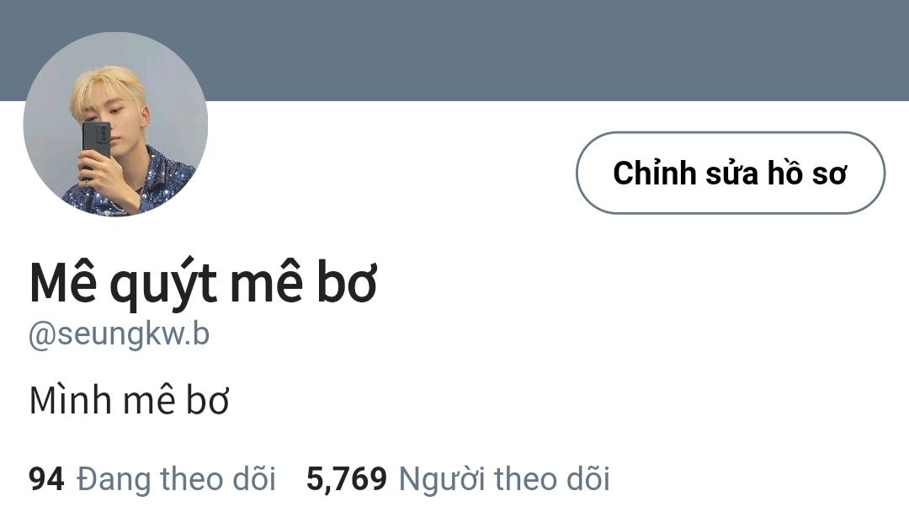
Task: Click the word 'Đang' beside 94
Action: 114,479
